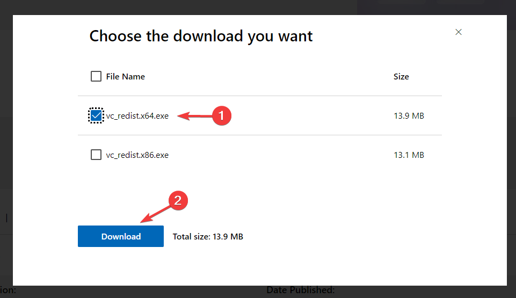Click the dotted focus outline around x64 checkbox

point(89,115)
